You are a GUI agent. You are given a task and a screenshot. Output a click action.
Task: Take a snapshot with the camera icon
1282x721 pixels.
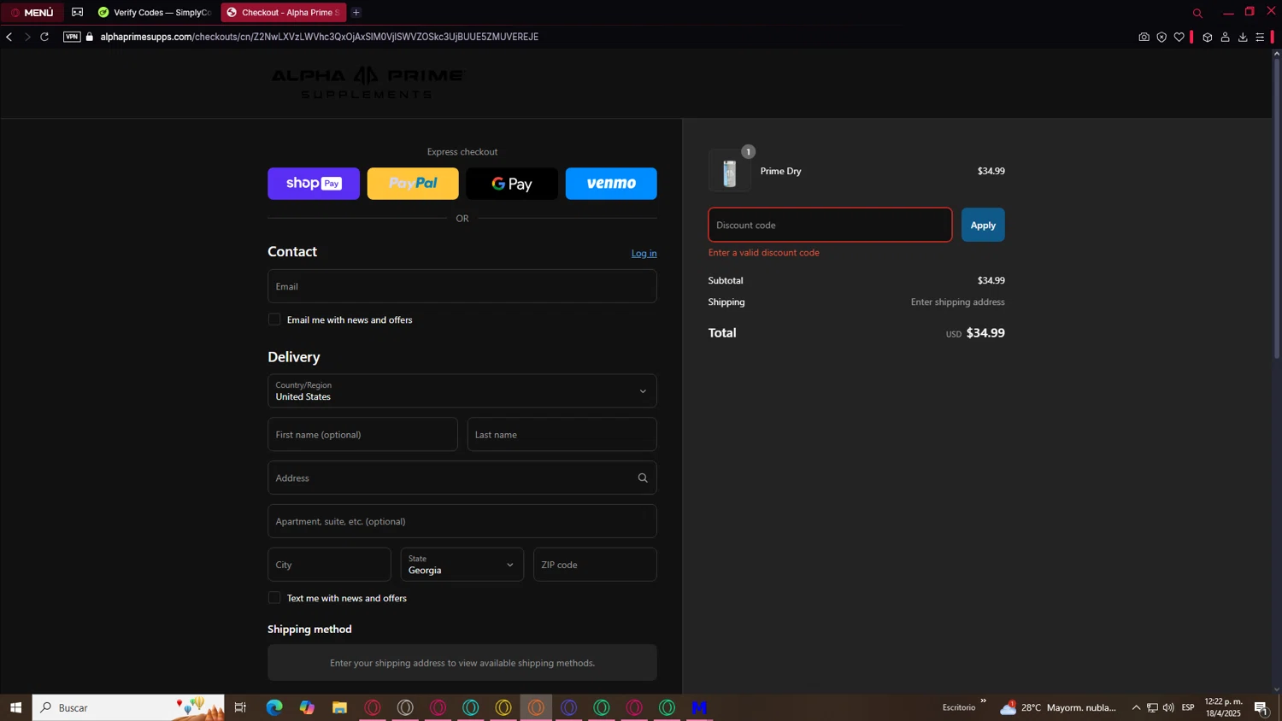coord(1144,37)
